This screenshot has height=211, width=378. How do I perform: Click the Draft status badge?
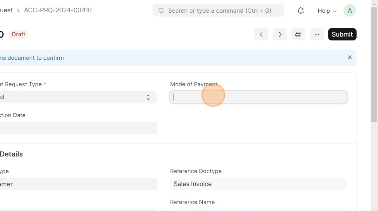[19, 34]
